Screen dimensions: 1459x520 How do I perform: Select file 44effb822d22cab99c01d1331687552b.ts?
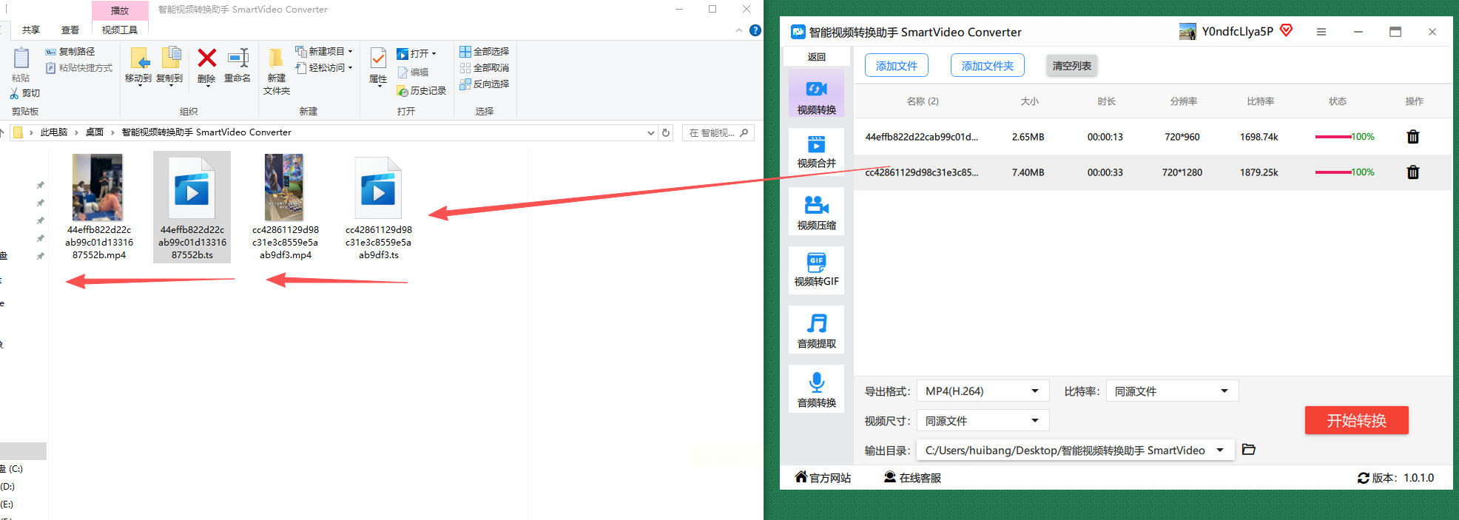[x=192, y=207]
